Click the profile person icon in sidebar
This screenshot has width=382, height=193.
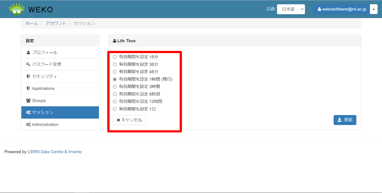(28, 53)
